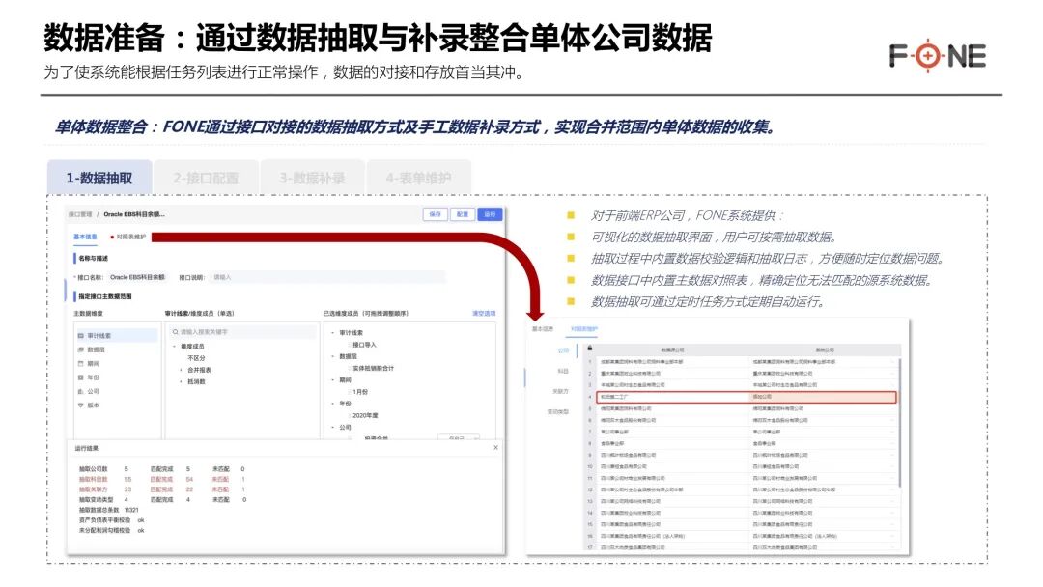Viewport: 1043px width, 587px height.
Task: Click the 清空选项 clear link
Action: (x=483, y=313)
